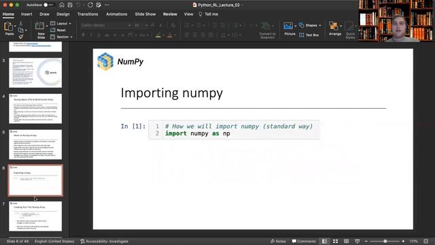This screenshot has width=435, height=245.
Task: Toggle the Notes pane
Action: tap(278, 242)
